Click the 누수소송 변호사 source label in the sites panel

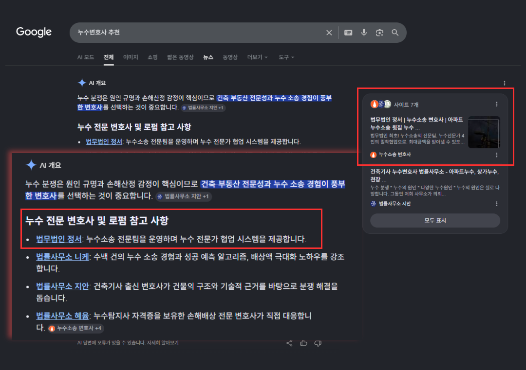[x=394, y=154]
